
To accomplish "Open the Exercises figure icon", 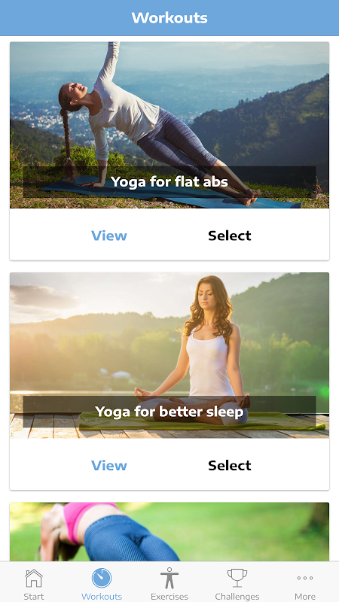I will 169,578.
